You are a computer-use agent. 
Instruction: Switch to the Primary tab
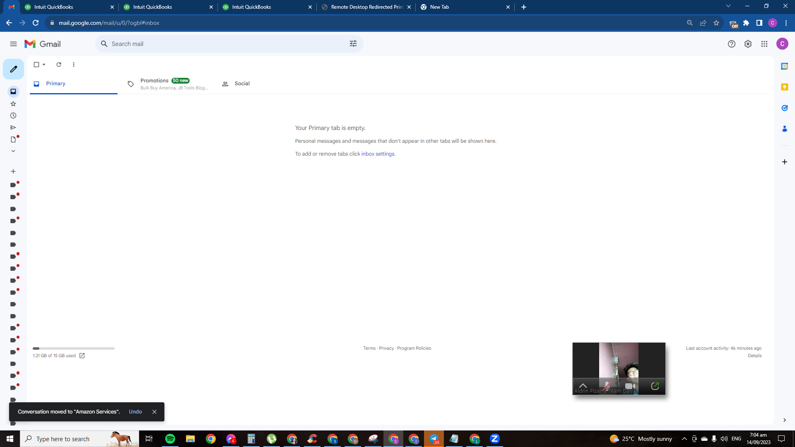point(74,84)
